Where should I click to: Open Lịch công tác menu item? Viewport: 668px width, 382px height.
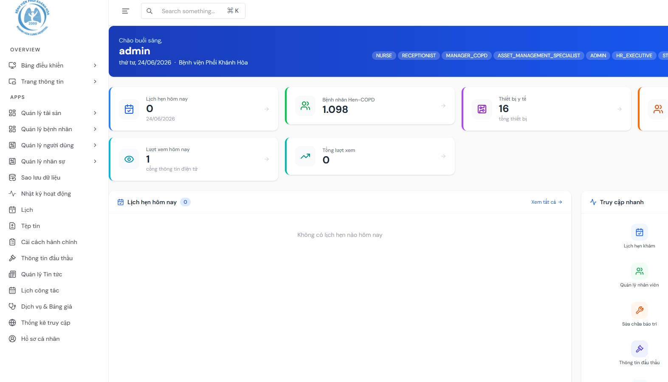pyautogui.click(x=53, y=290)
